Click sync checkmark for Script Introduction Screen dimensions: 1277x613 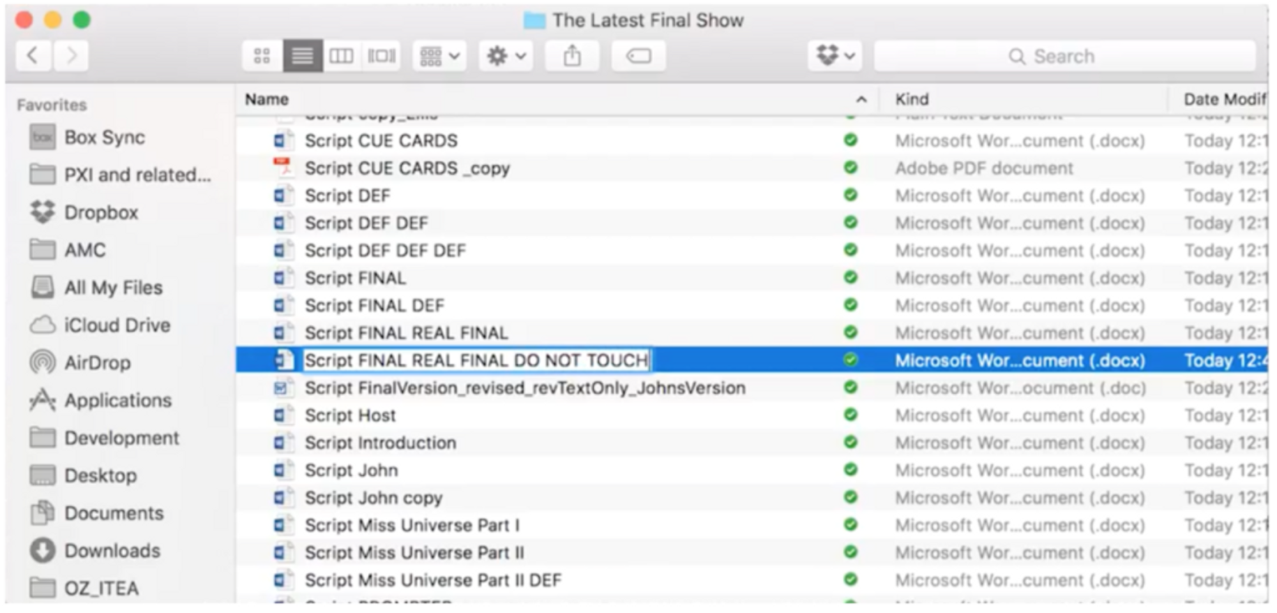pyautogui.click(x=850, y=442)
